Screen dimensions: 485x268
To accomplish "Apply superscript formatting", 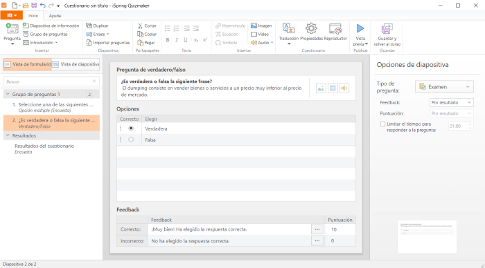I will click(205, 40).
